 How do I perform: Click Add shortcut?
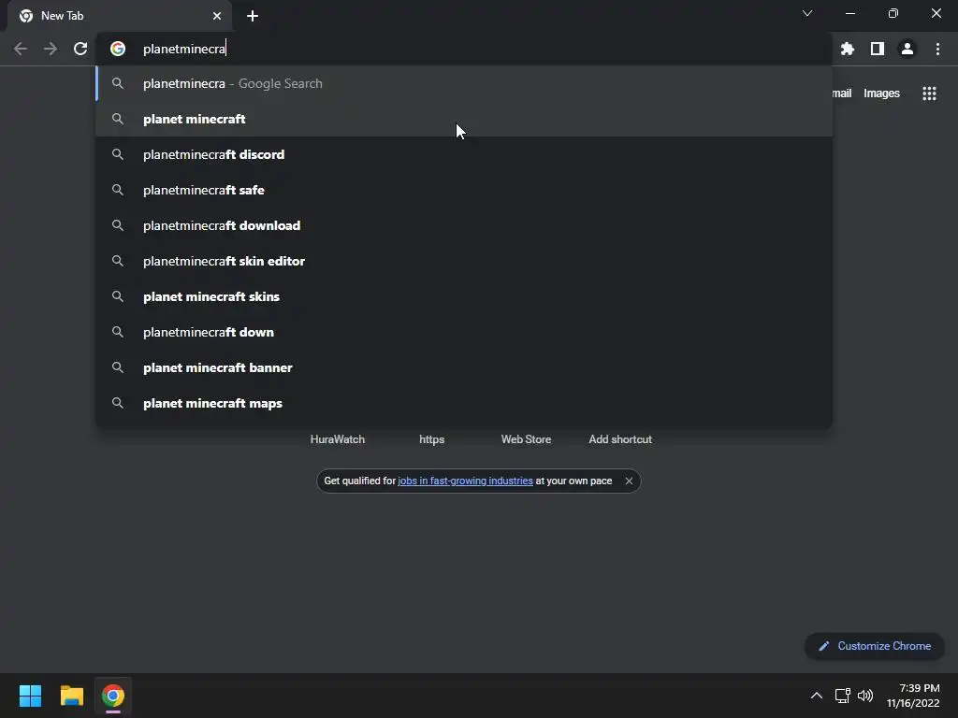coord(620,439)
